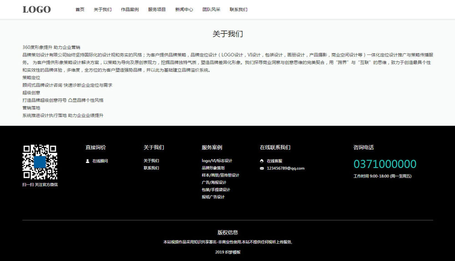
Task: Open 在线客服 contact link
Action: coord(274,161)
